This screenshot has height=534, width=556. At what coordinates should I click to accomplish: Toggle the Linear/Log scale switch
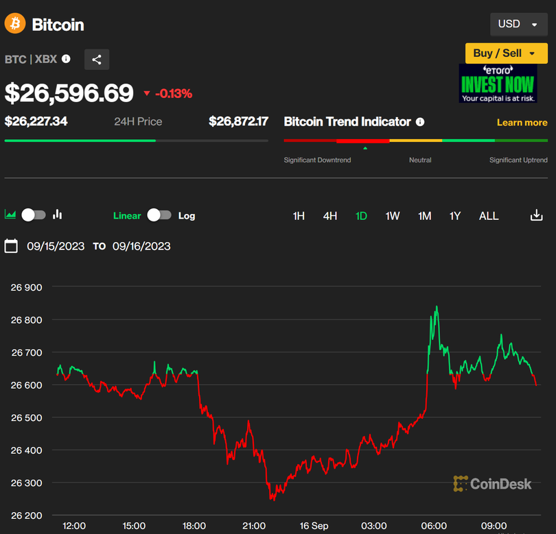point(159,215)
